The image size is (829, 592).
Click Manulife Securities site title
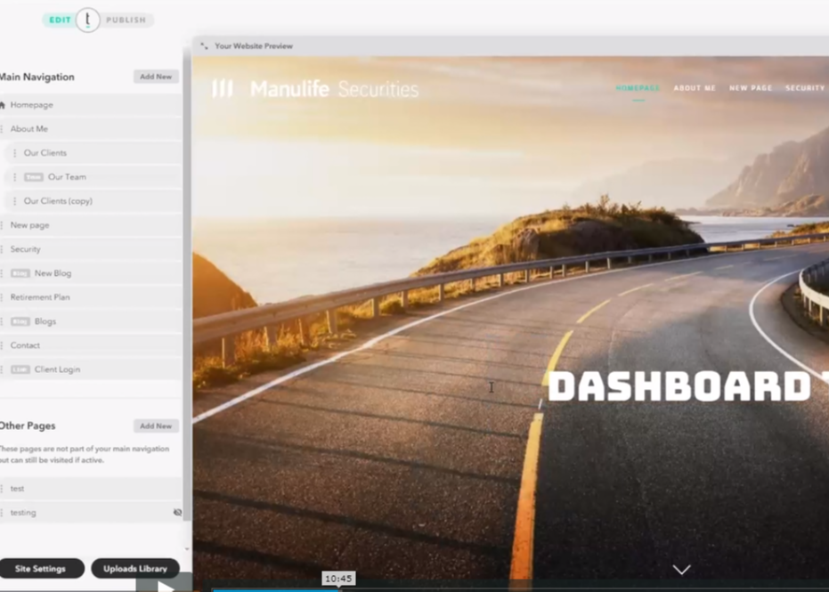point(334,89)
